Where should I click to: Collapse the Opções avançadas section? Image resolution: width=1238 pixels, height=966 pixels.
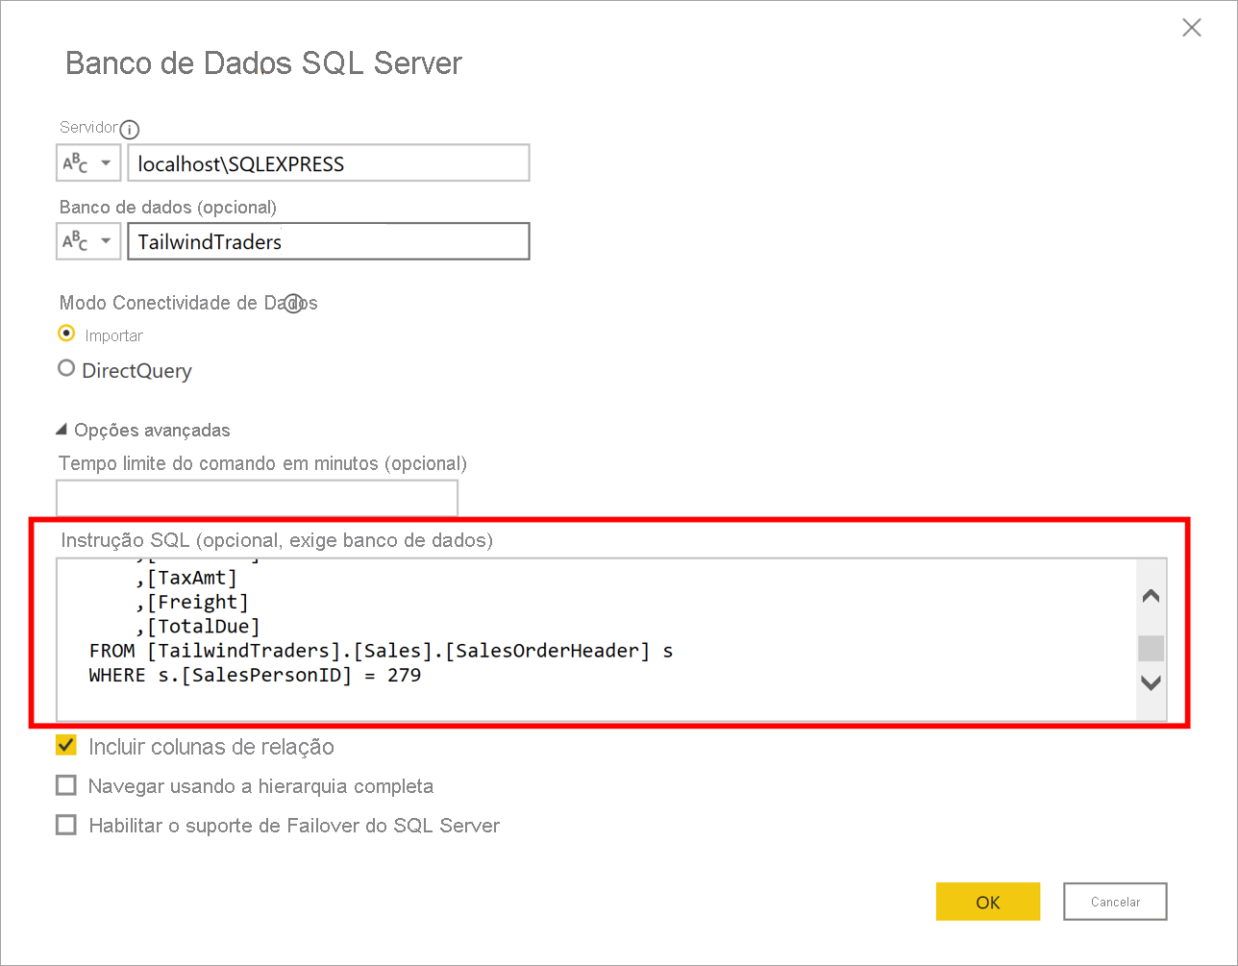coord(62,430)
